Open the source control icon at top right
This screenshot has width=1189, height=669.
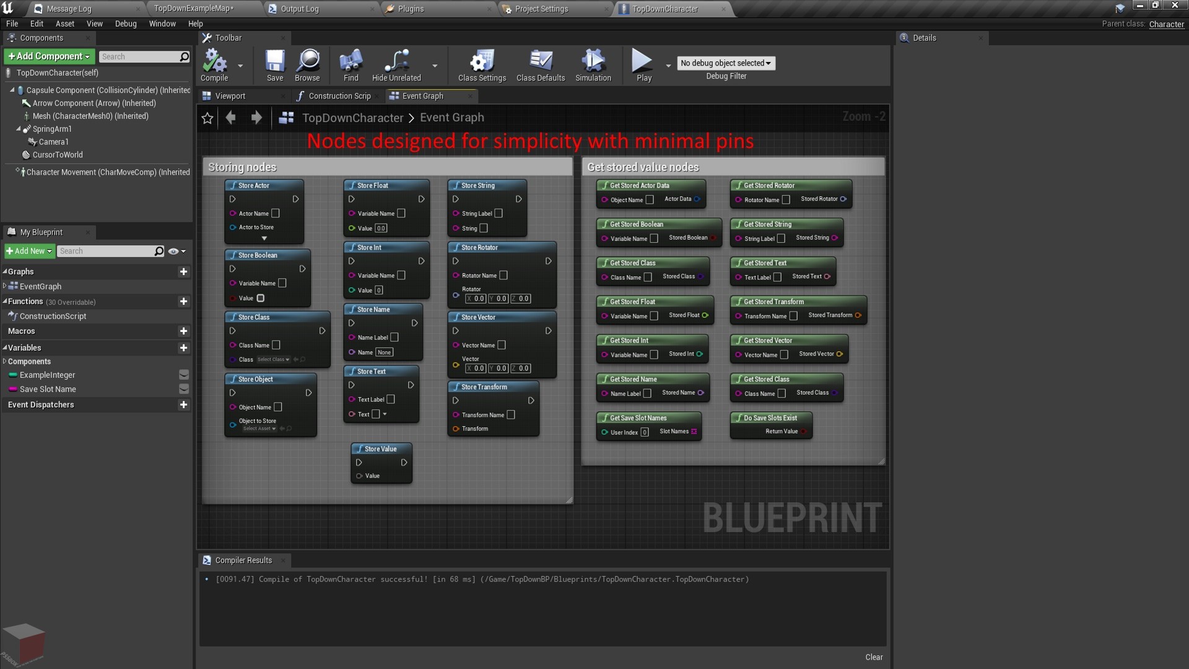tap(1120, 8)
